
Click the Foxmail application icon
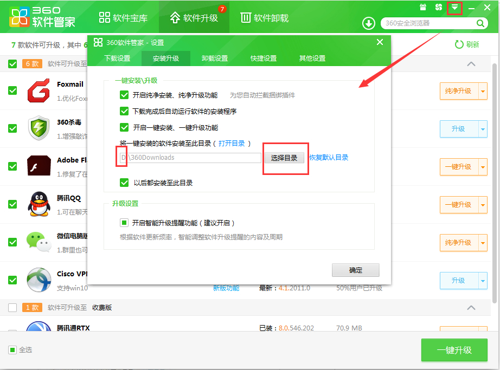[x=39, y=90]
